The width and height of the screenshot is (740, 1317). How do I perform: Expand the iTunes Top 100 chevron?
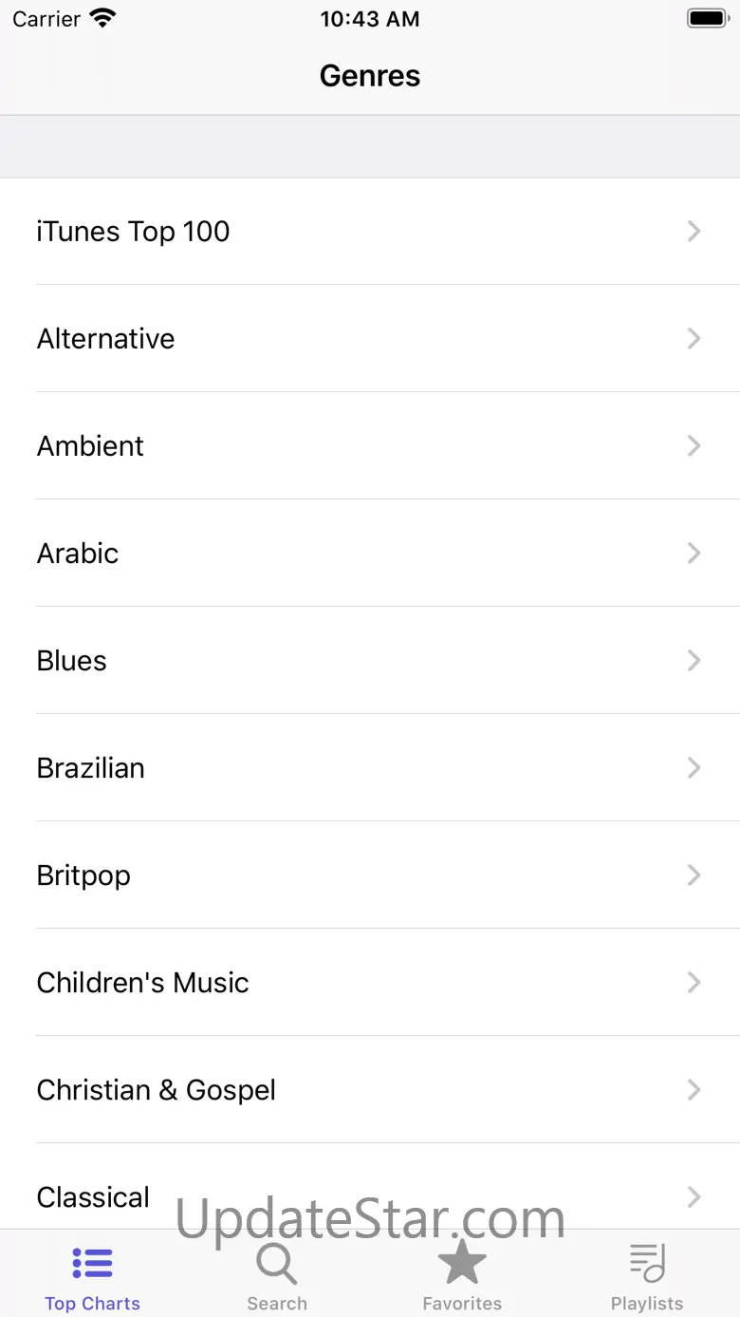694,231
